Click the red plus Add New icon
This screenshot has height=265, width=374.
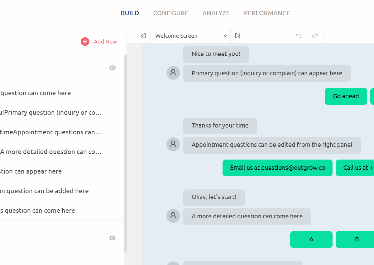pyautogui.click(x=85, y=42)
